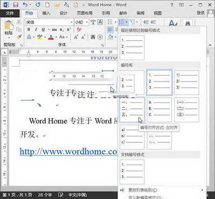
Task: Click the red font color A button
Action: [x=51, y=37]
